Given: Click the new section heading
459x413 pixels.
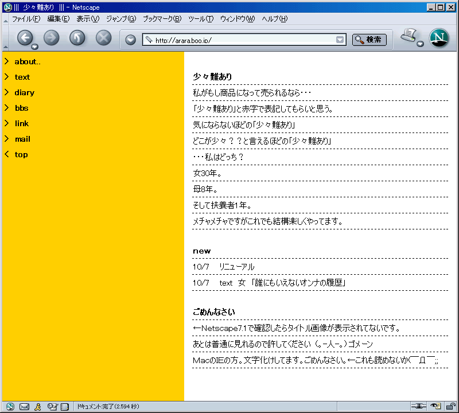Looking at the screenshot, I should (x=202, y=251).
